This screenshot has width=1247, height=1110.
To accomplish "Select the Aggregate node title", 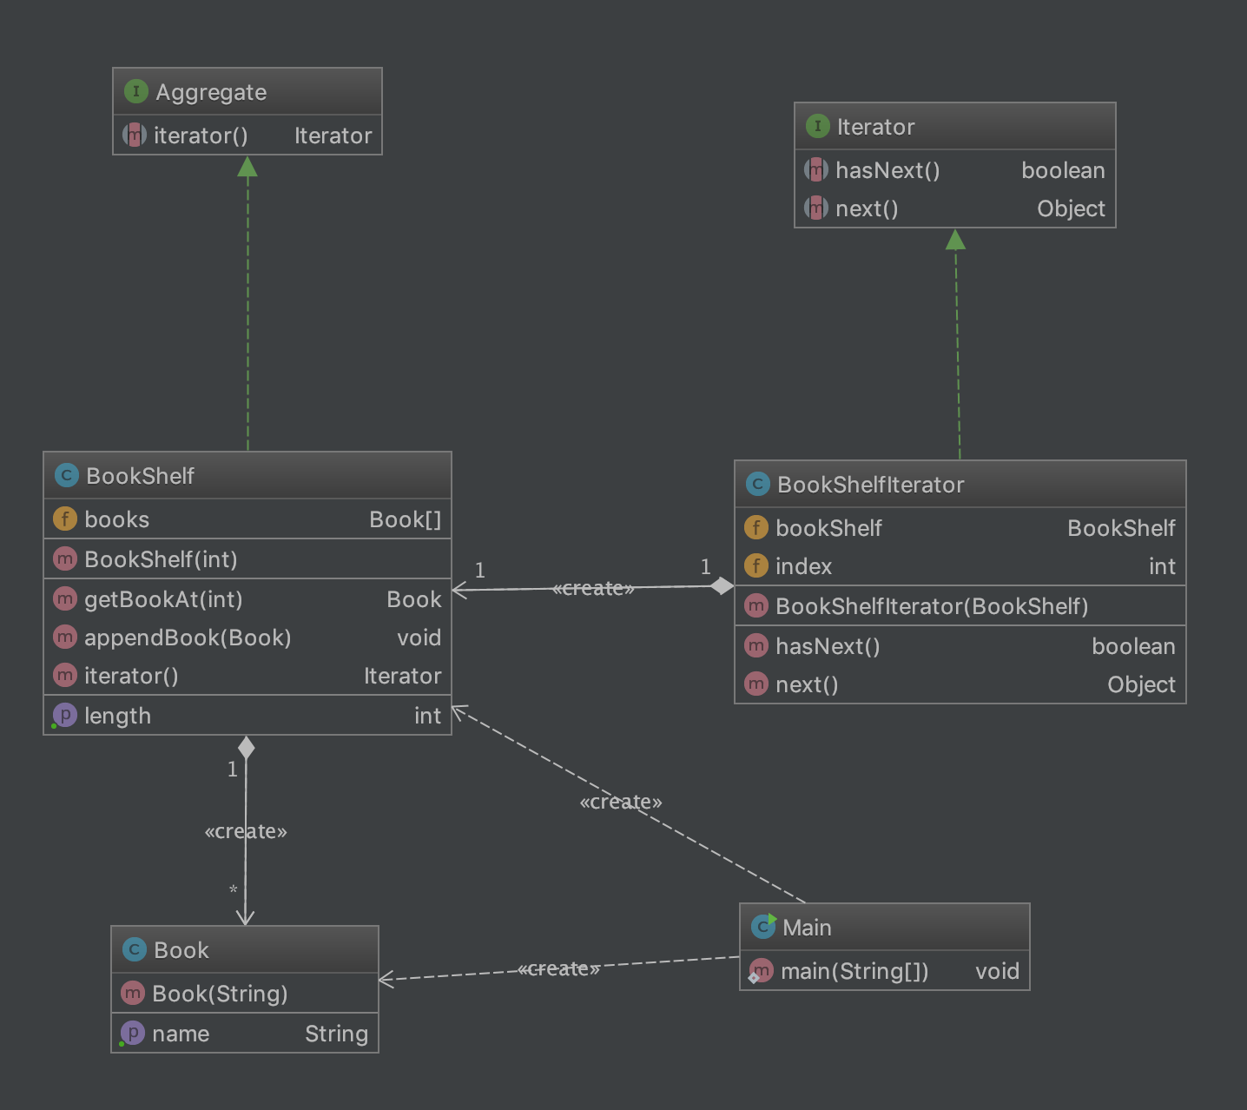I will [211, 92].
